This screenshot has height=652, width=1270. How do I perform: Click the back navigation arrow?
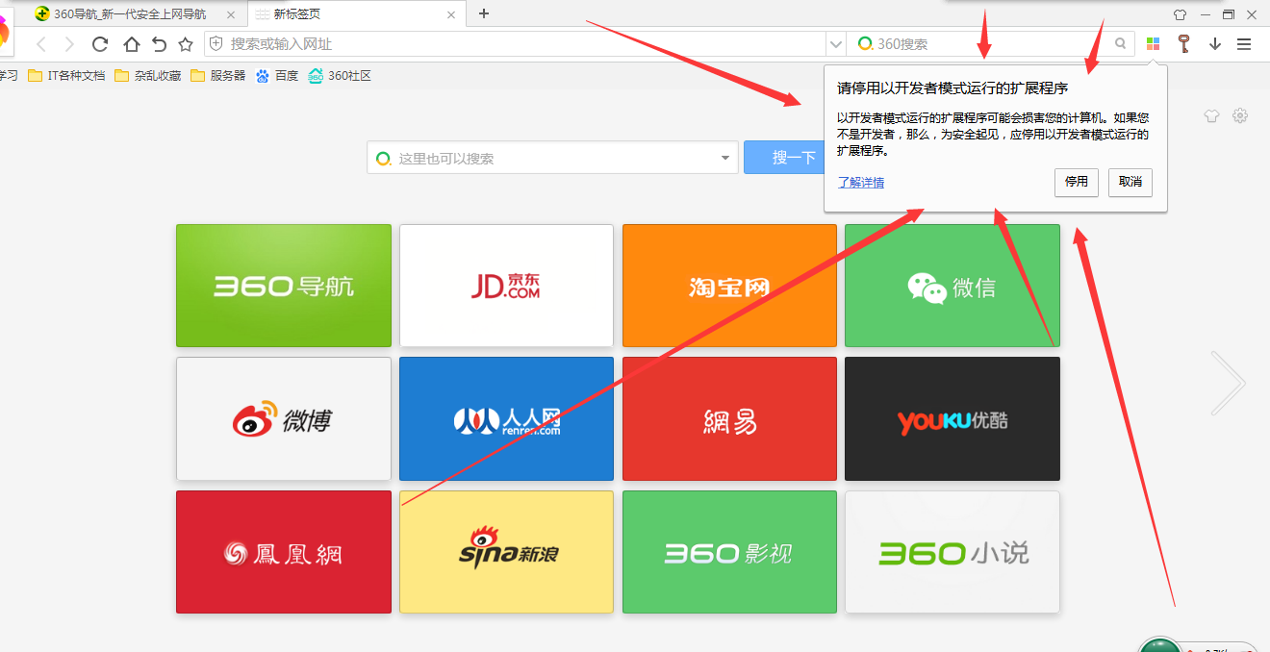[x=41, y=44]
